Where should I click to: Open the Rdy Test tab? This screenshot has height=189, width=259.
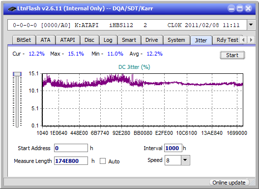pos(227,40)
